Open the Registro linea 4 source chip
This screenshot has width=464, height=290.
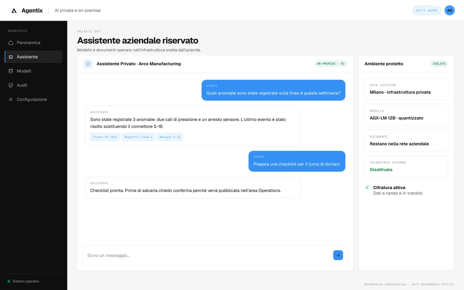click(138, 137)
